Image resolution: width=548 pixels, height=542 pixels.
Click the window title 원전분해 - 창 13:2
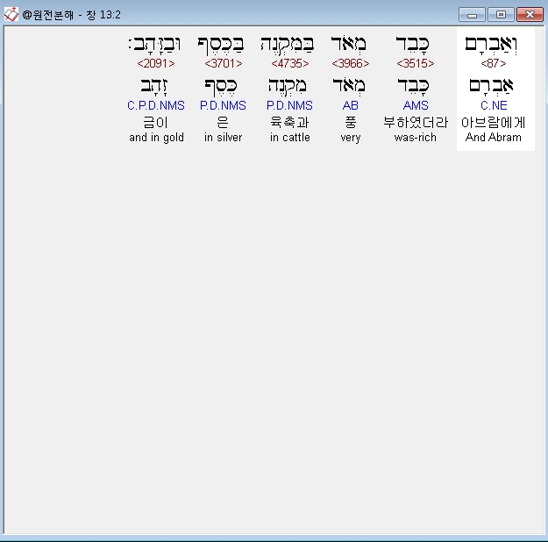pyautogui.click(x=71, y=15)
